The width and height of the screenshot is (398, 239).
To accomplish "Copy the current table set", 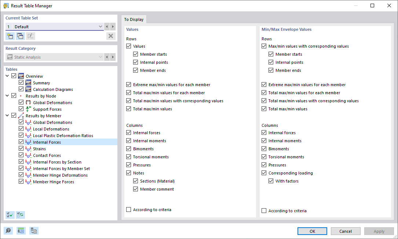I will click(x=20, y=36).
